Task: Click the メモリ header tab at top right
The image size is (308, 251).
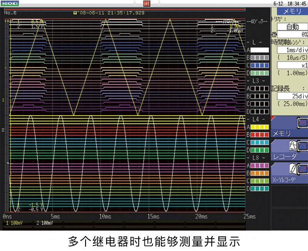Action: pos(292,11)
